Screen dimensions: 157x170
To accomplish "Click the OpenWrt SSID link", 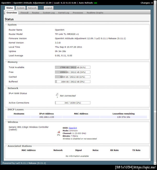I will pos(73,128).
